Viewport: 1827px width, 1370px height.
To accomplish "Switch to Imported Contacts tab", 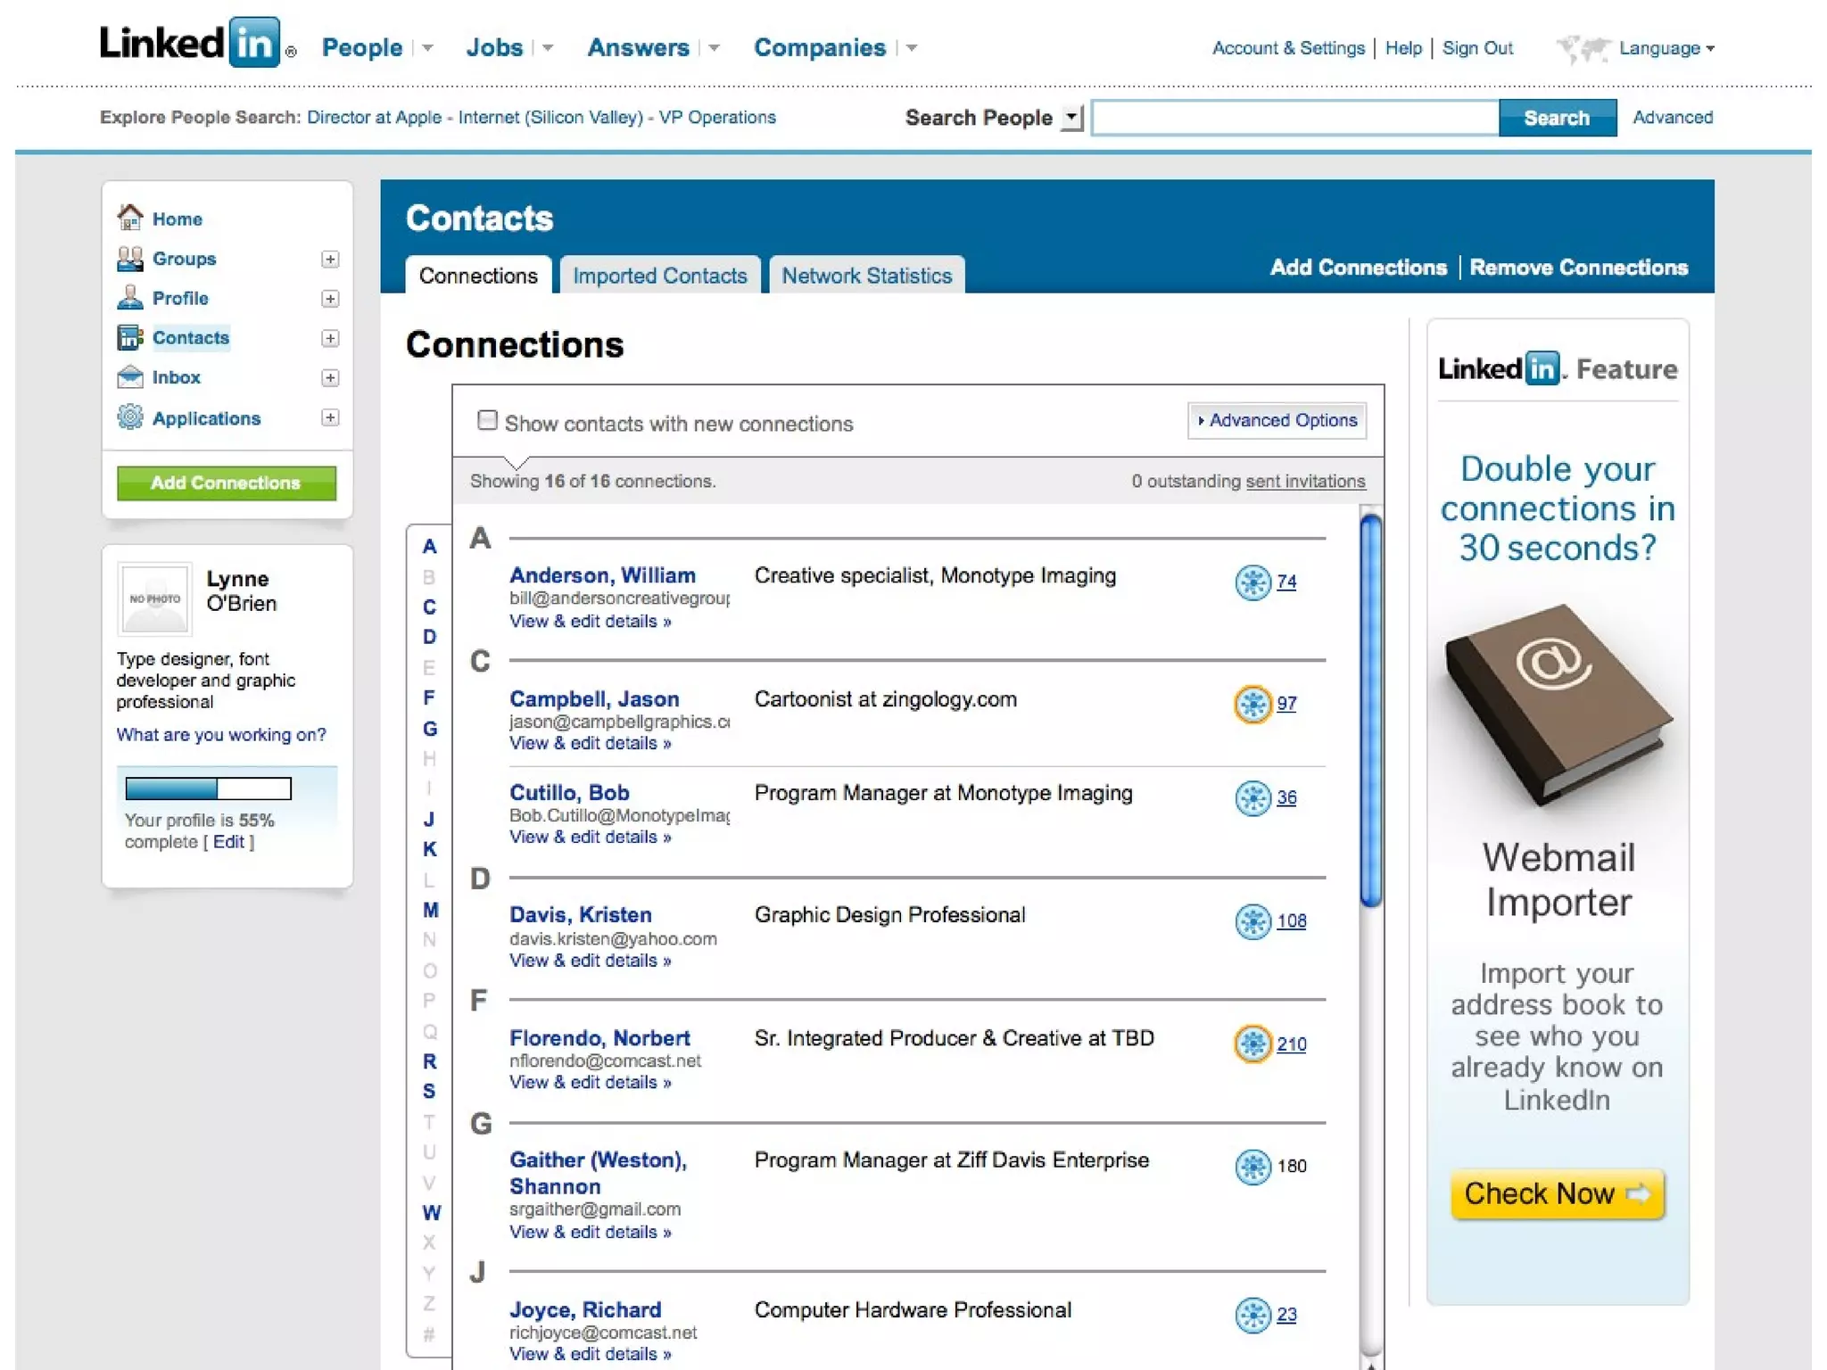I will [659, 276].
